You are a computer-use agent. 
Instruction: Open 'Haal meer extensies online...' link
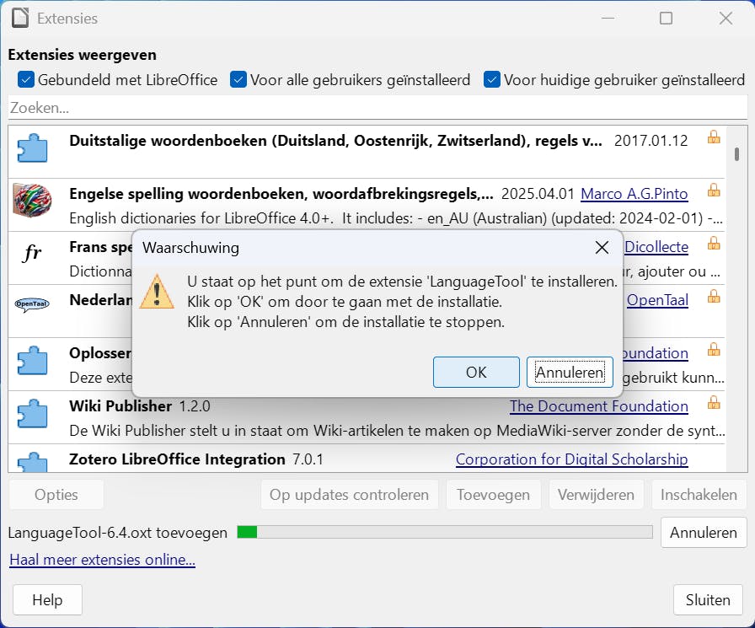point(102,560)
